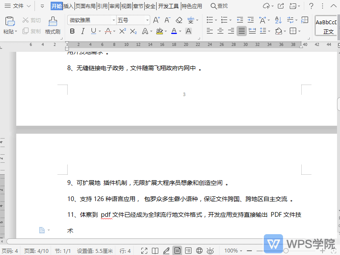This screenshot has height=255, width=340.
Task: Click the eye protection mode icon
Action: (x=210, y=251)
